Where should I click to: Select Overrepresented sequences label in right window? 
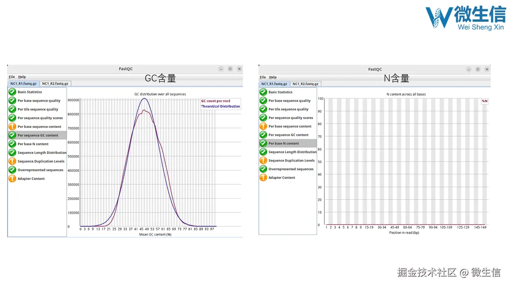pos(291,169)
